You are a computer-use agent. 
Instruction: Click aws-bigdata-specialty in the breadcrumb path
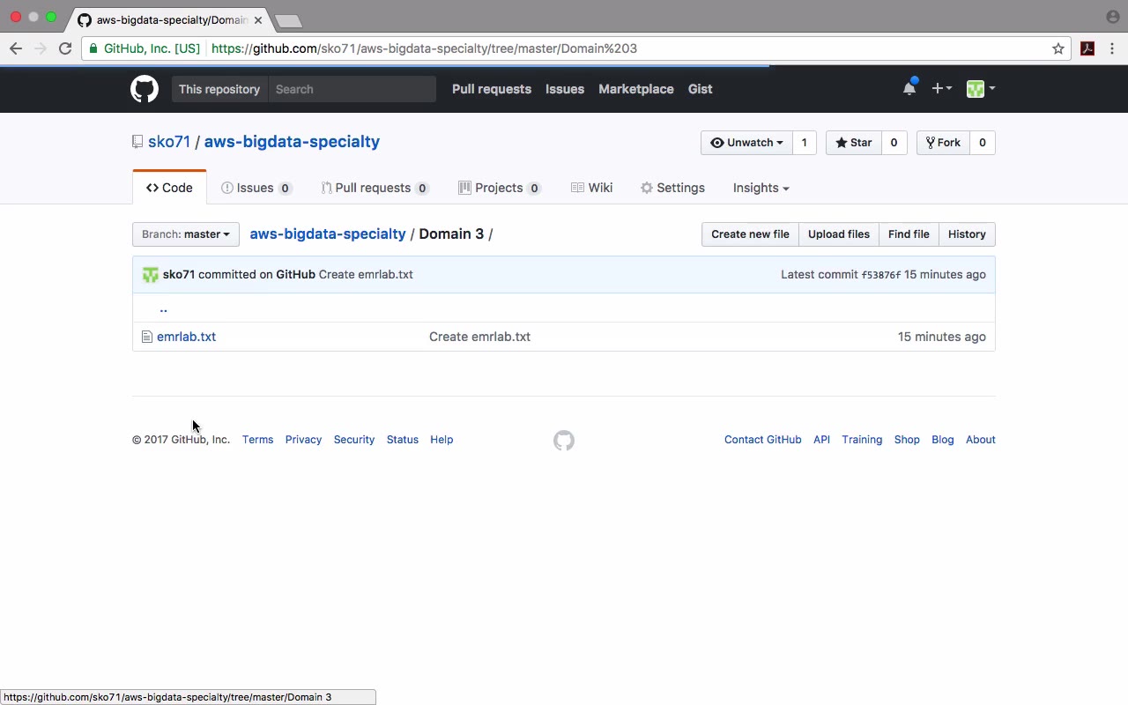click(x=328, y=234)
